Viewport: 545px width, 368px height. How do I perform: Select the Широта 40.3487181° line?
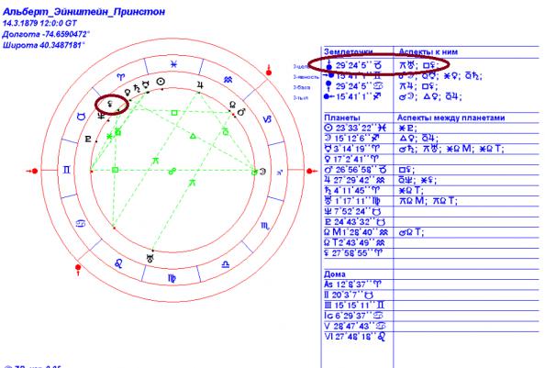coord(44,45)
